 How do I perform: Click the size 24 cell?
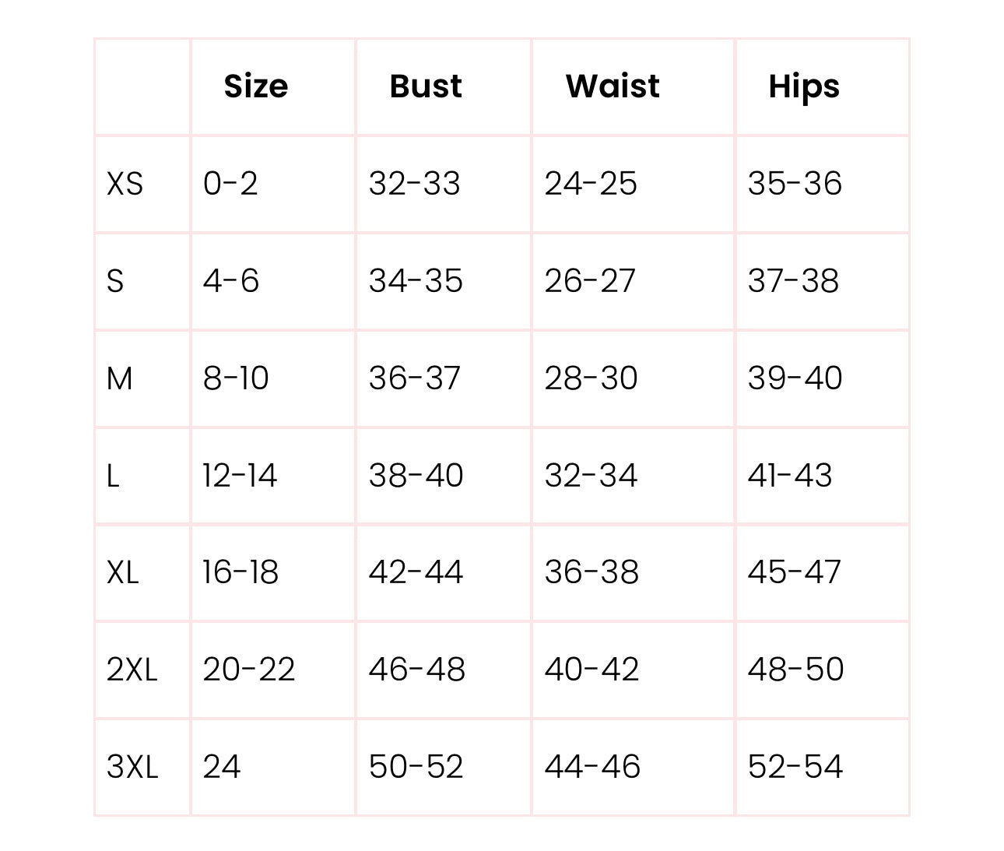click(222, 767)
